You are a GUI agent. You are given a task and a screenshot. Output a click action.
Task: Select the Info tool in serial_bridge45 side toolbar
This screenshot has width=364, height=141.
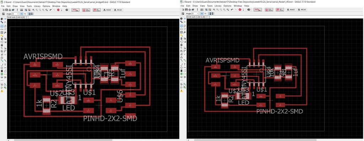2,19
